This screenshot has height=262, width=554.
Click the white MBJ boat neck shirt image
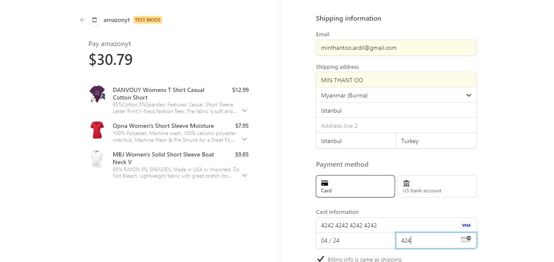pos(97,159)
